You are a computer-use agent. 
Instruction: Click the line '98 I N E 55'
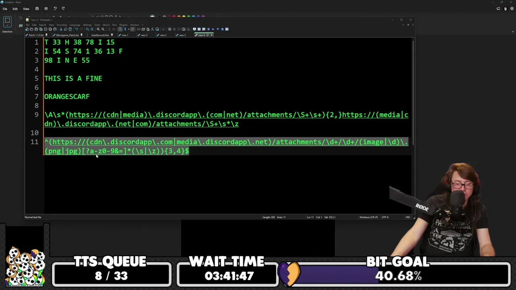tap(67, 60)
